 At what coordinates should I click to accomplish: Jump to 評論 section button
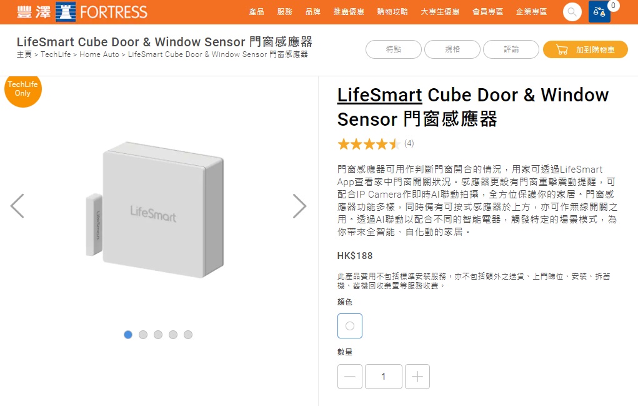[x=511, y=49]
